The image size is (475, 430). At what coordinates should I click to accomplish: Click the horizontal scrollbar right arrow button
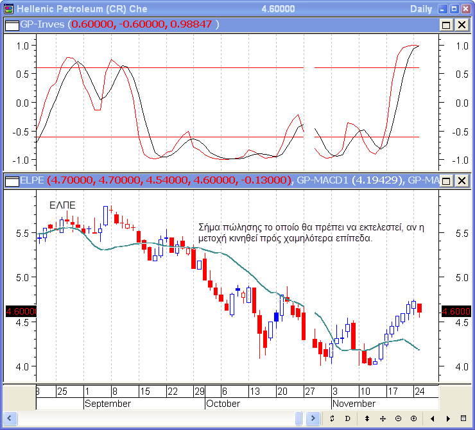coord(313,418)
